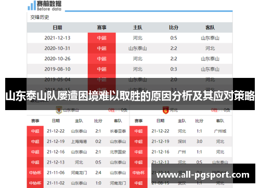Click the 3:0 score in Hebei table
The height and width of the screenshot is (188, 260).
(199, 142)
